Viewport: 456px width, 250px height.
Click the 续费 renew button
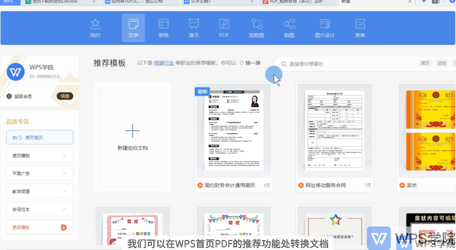tap(65, 96)
